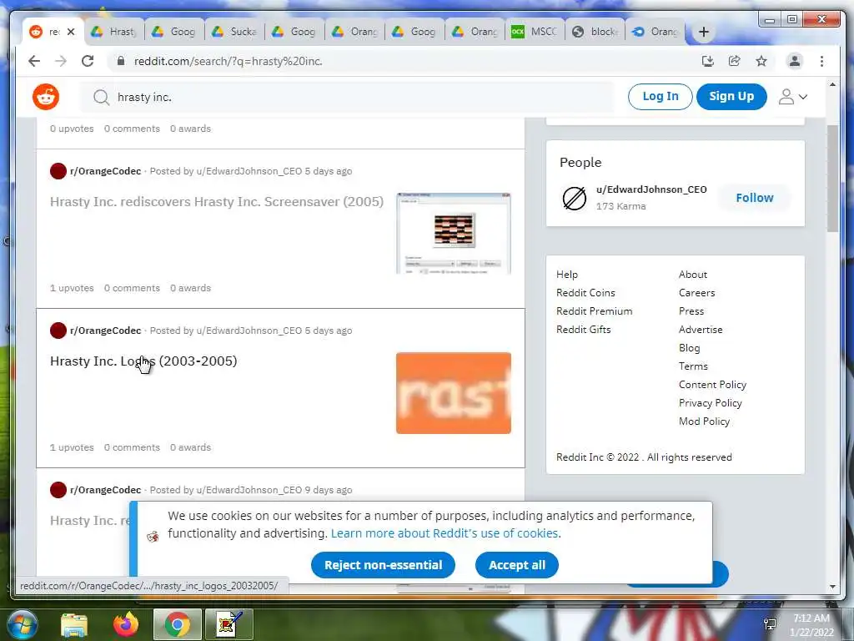Screen dimensions: 854x641
Task: Click the Sign Up button
Action: [731, 97]
